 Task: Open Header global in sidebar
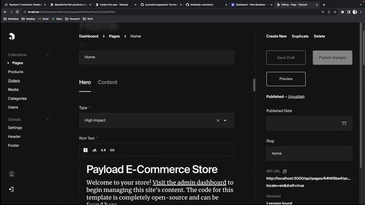[x=14, y=137]
